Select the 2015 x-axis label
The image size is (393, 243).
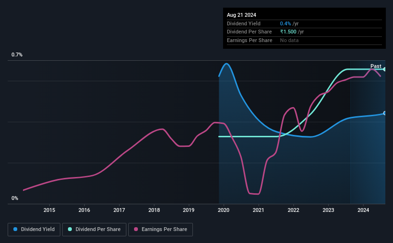pos(49,210)
